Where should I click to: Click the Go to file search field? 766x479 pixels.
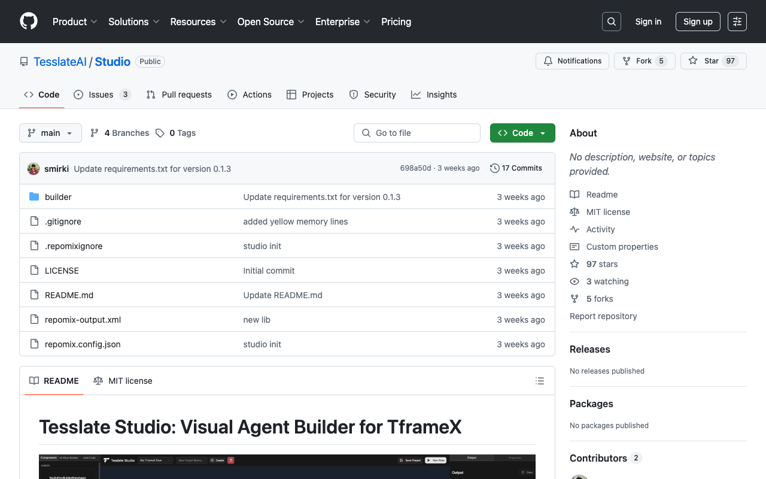pyautogui.click(x=417, y=132)
